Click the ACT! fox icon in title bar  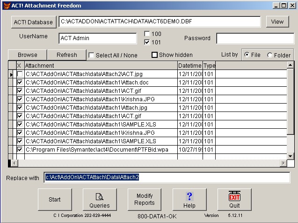click(x=7, y=6)
